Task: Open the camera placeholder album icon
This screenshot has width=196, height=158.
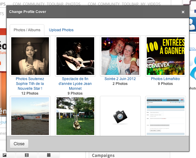Action: (x=120, y=116)
